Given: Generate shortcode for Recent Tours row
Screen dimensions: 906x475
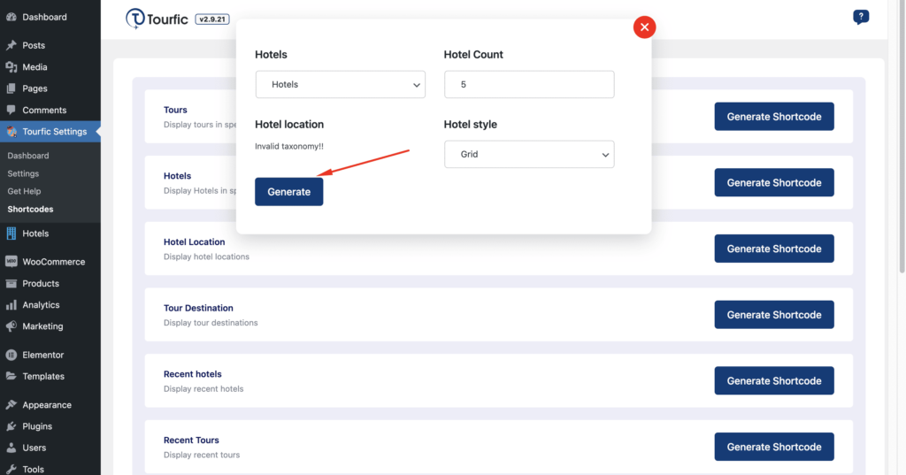Looking at the screenshot, I should 773,447.
